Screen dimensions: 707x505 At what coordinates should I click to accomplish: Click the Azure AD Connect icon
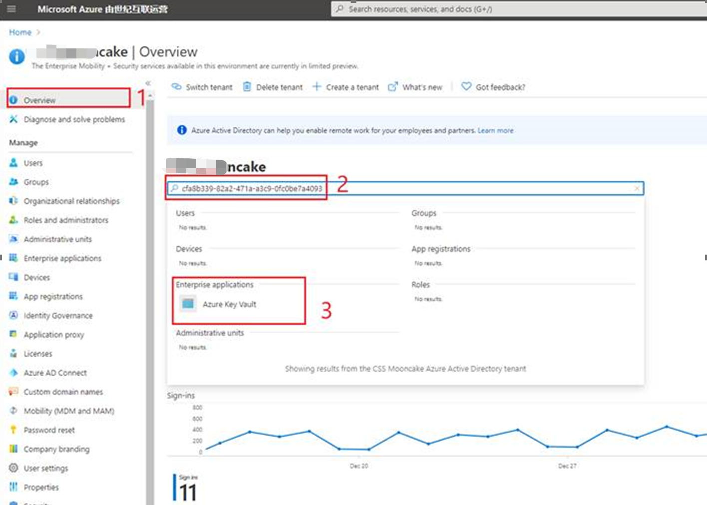tap(13, 373)
